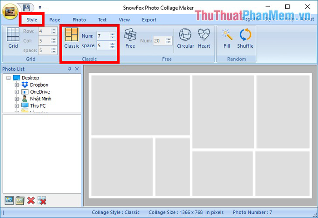The height and width of the screenshot is (218, 318).
Task: Click the Classic Num input field
Action: tap(103, 36)
